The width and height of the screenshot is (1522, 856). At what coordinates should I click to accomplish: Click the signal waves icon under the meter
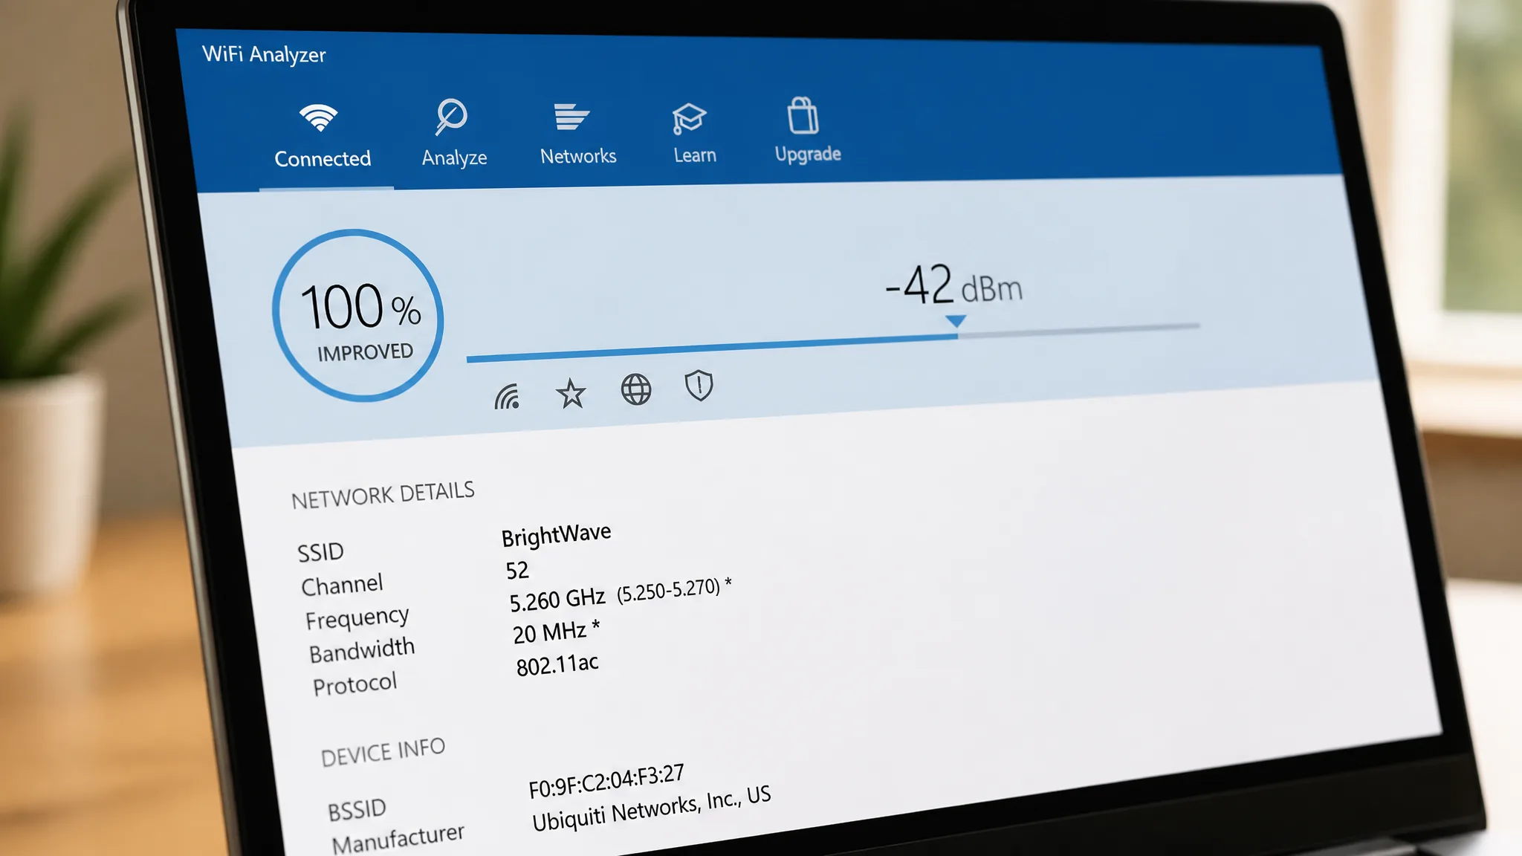tap(508, 398)
